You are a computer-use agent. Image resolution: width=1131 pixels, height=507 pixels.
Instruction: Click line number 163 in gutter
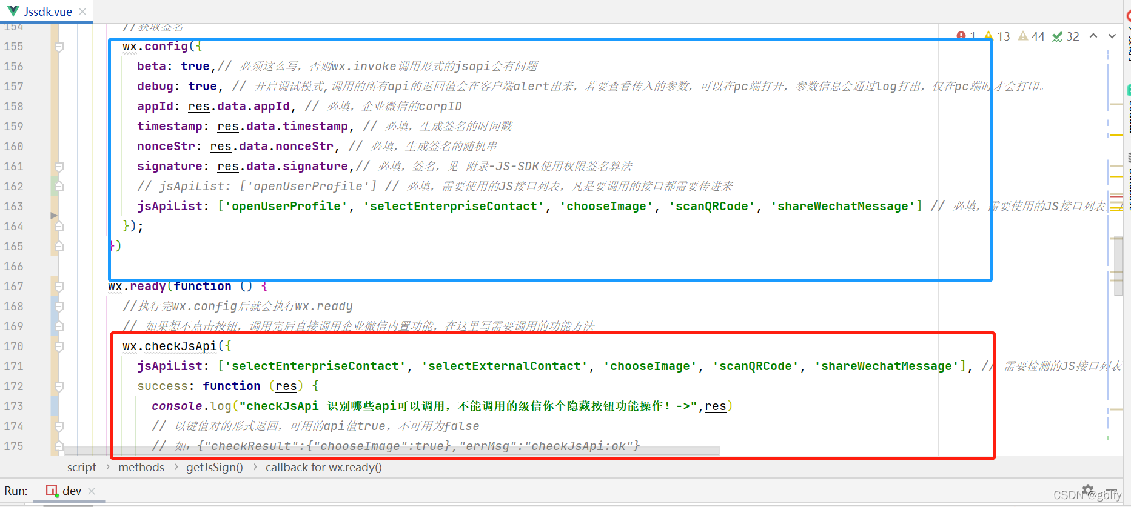tap(13, 207)
